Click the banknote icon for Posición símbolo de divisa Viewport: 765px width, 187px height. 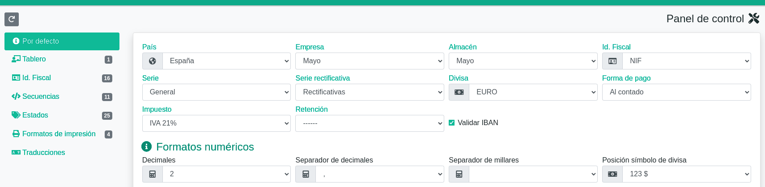612,174
